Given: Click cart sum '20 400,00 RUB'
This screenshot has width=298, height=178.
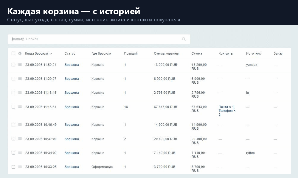Looking at the screenshot, I should [165, 139].
